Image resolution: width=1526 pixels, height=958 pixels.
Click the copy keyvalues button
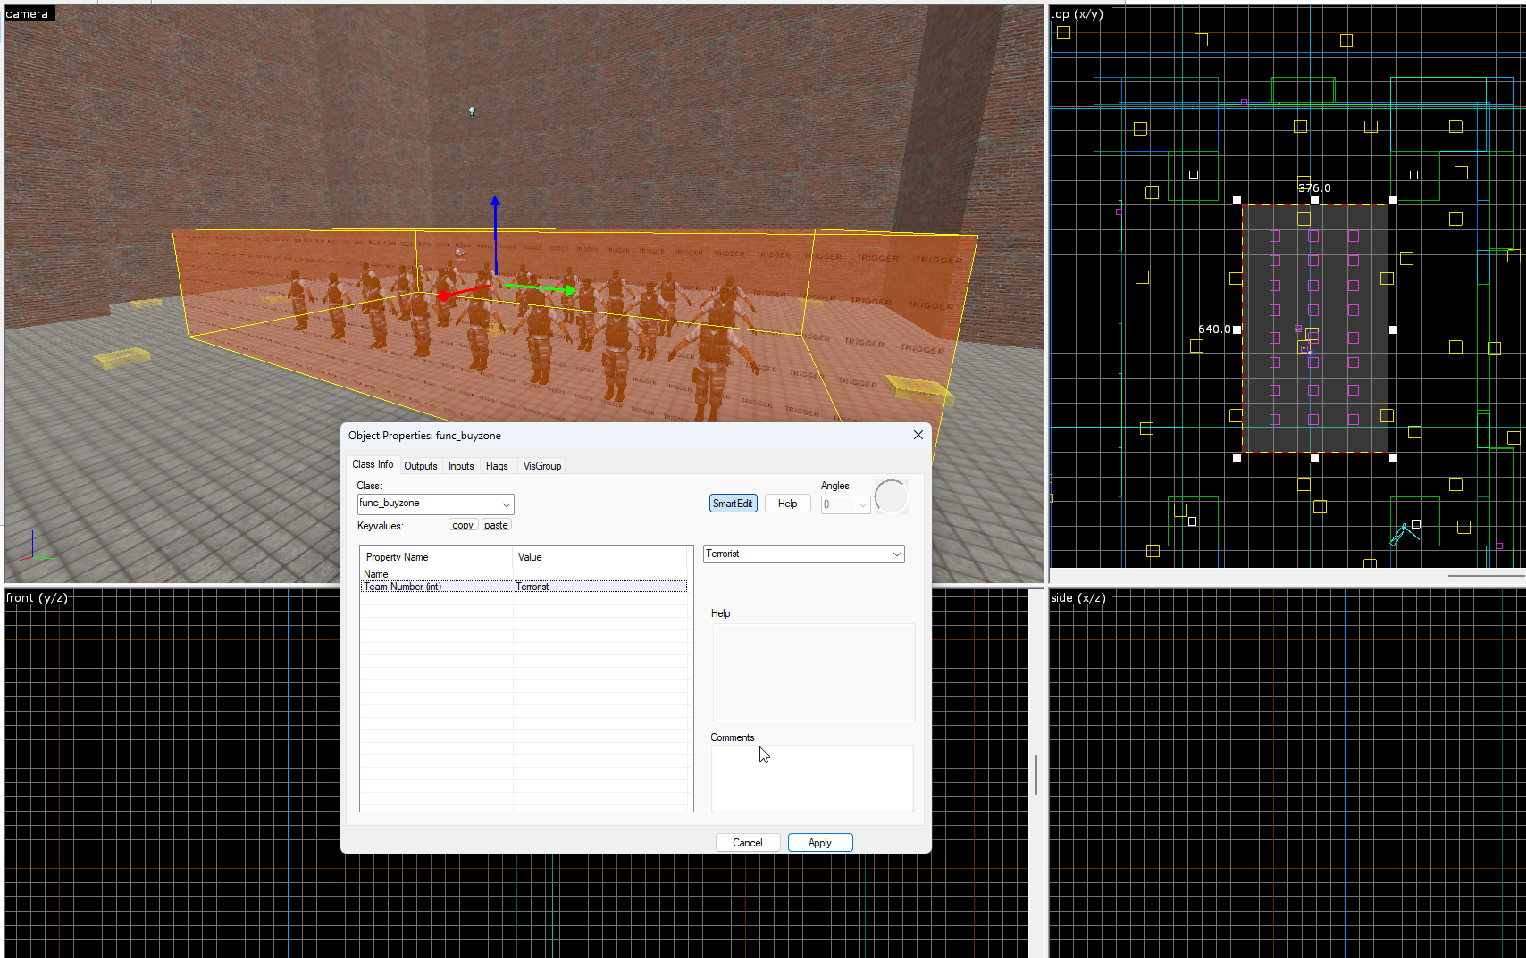[x=463, y=525]
